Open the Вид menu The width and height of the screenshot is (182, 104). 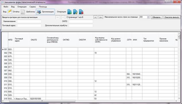coord(13,7)
